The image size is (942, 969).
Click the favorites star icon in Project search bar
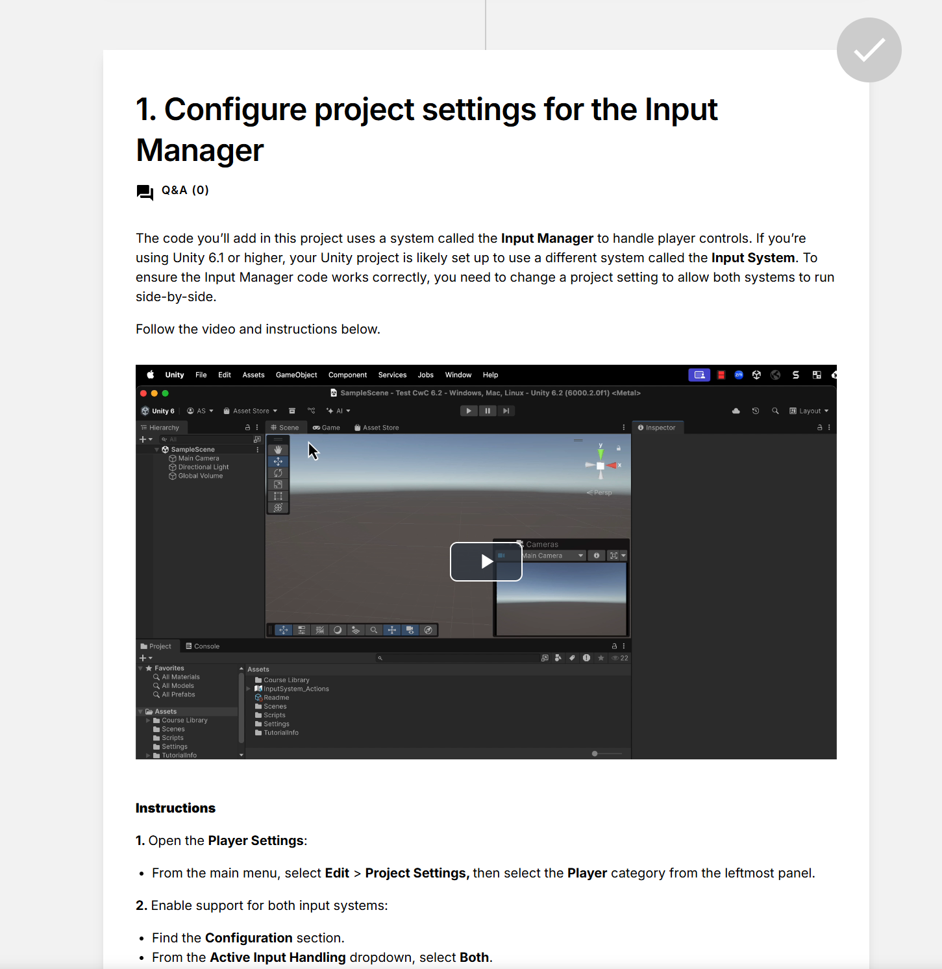[x=601, y=658]
